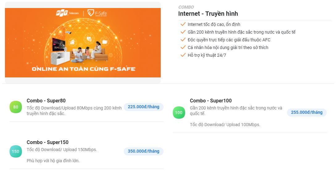Open the Combo - Super100 plan title
Image resolution: width=336 pixels, height=173 pixels.
[211, 101]
